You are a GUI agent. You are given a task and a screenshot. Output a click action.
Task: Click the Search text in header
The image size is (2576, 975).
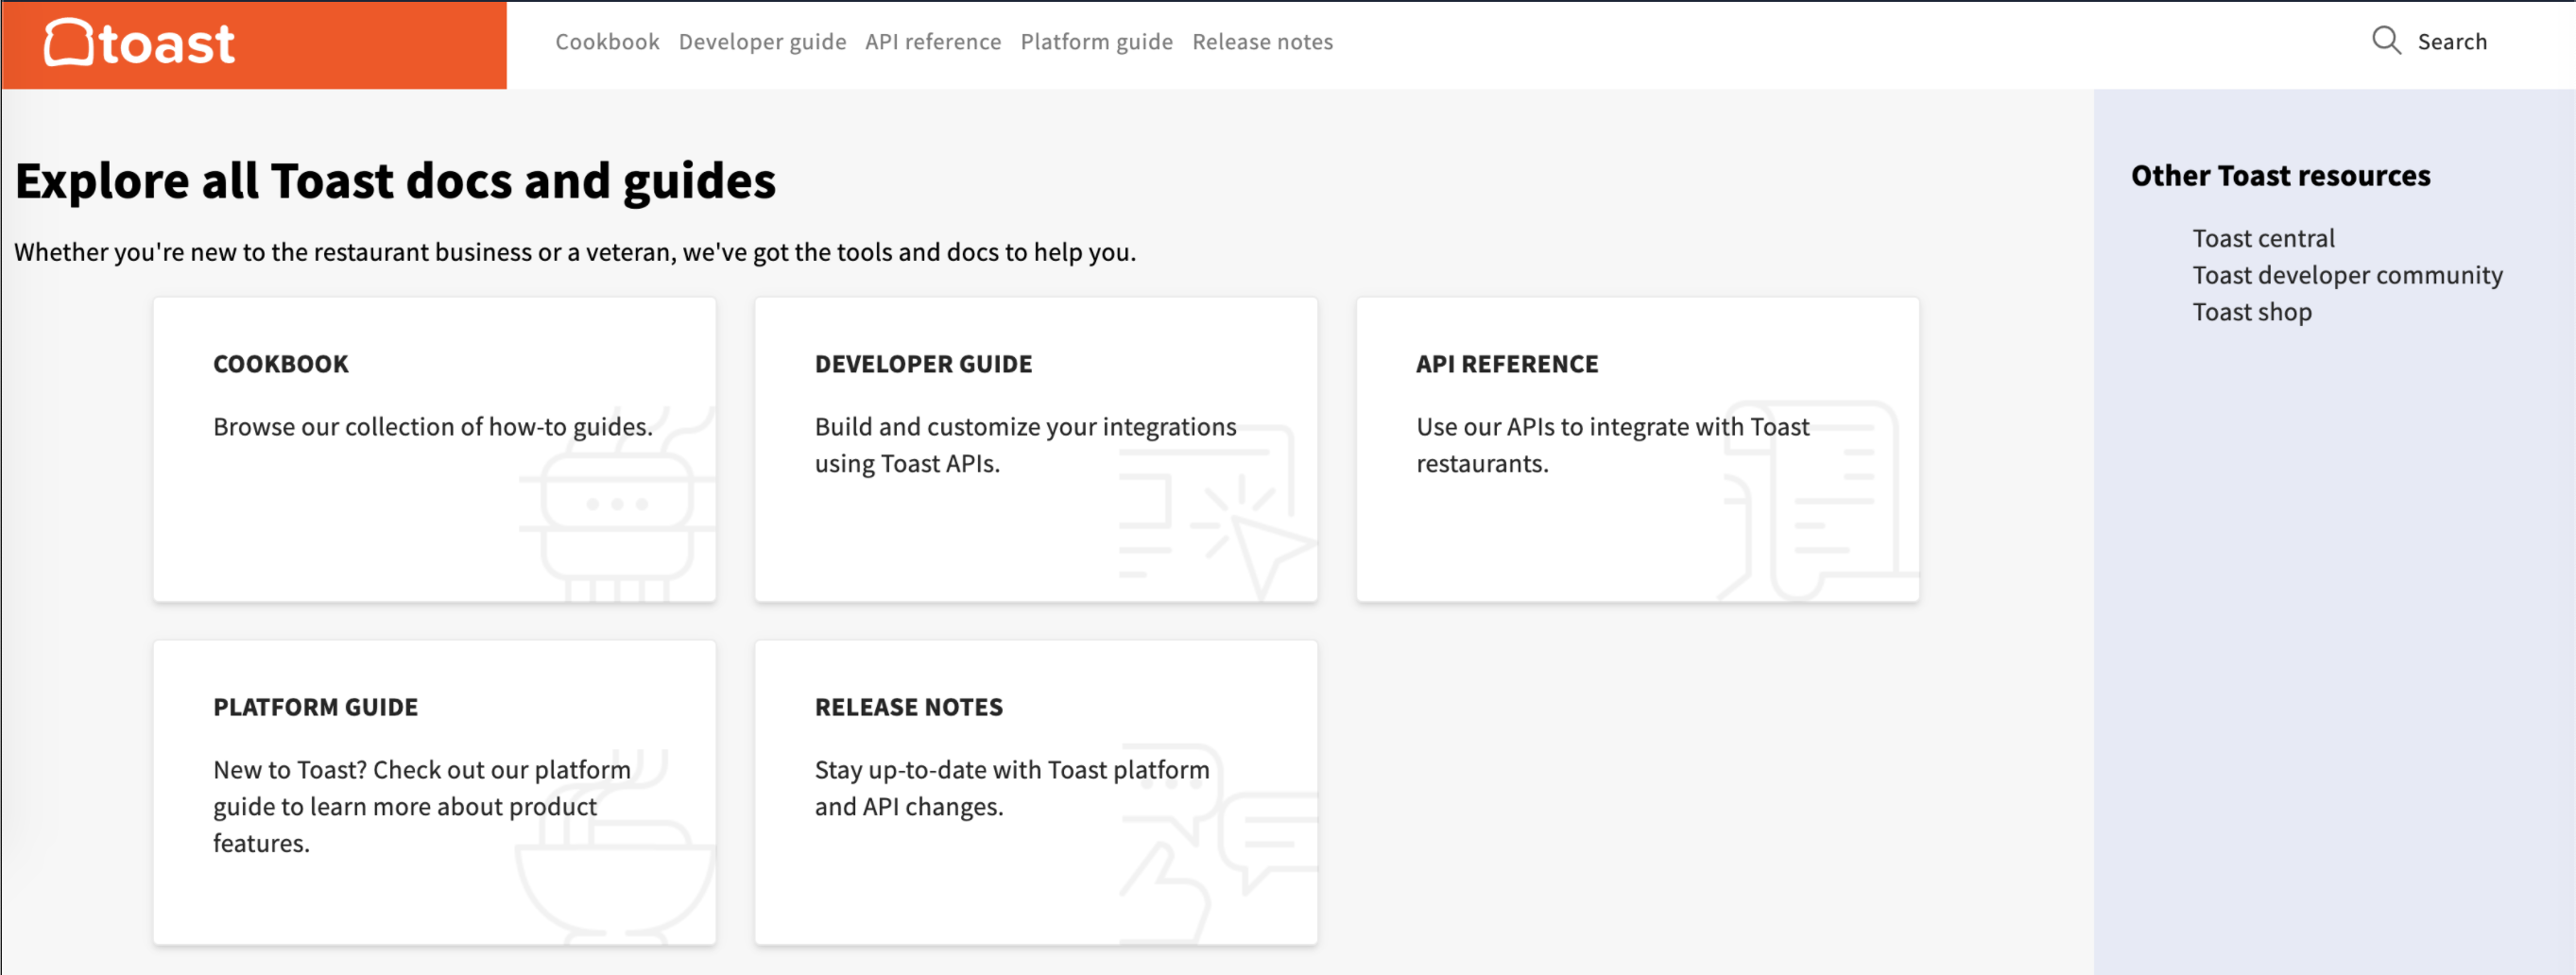click(x=2451, y=42)
